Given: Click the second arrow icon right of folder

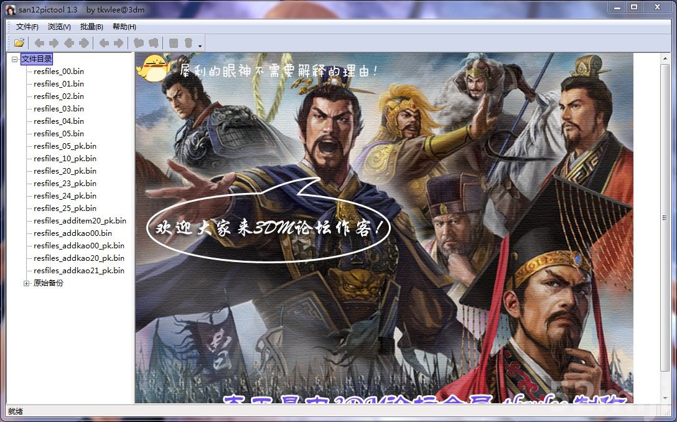Looking at the screenshot, I should point(54,43).
